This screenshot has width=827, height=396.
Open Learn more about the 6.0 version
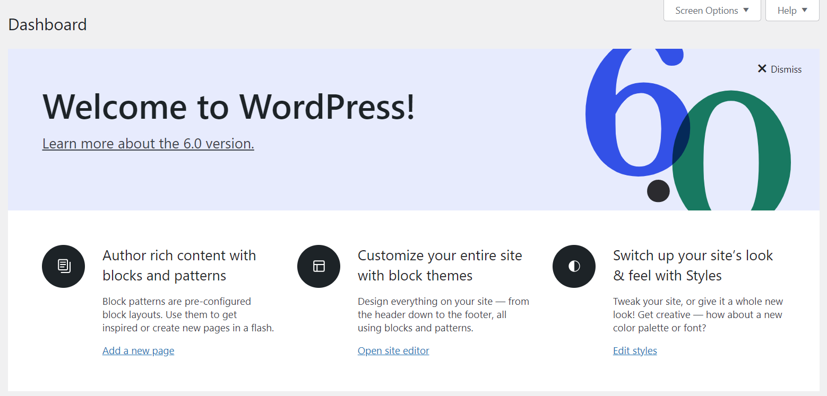point(148,144)
